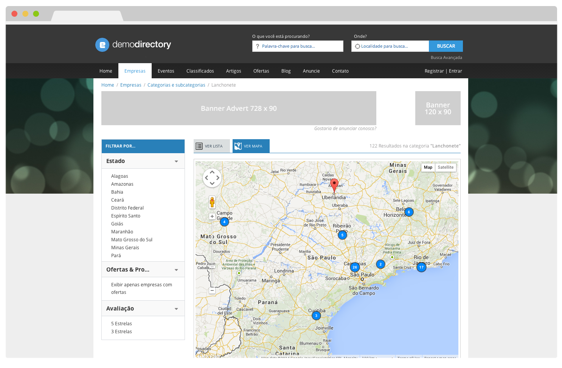Open the Blog menu item
The width and height of the screenshot is (562, 368).
[286, 71]
